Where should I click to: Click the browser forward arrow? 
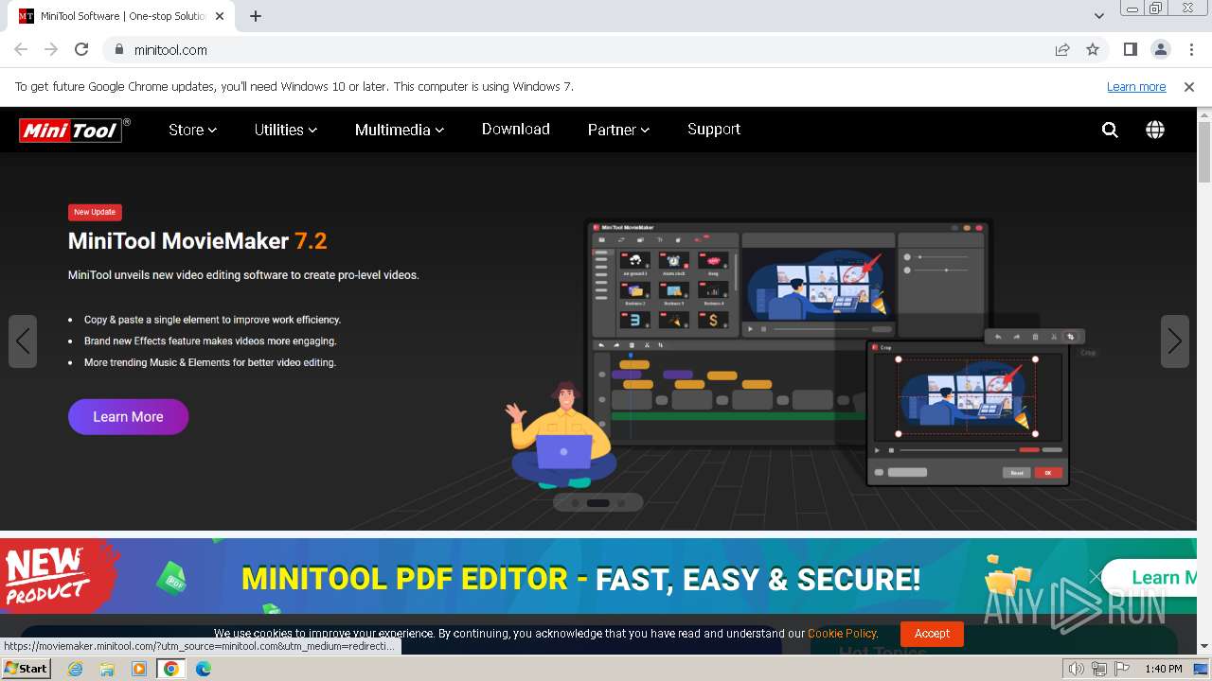click(x=51, y=49)
